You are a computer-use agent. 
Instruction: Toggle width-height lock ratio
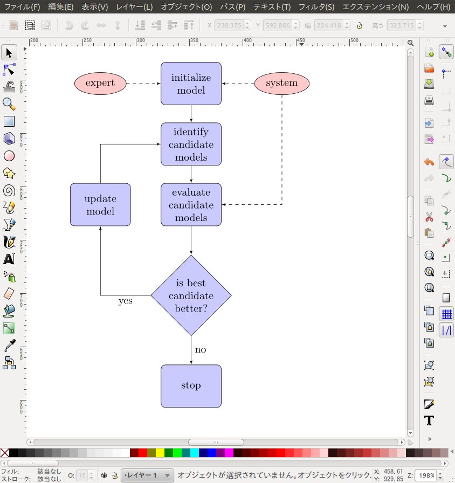[x=360, y=25]
